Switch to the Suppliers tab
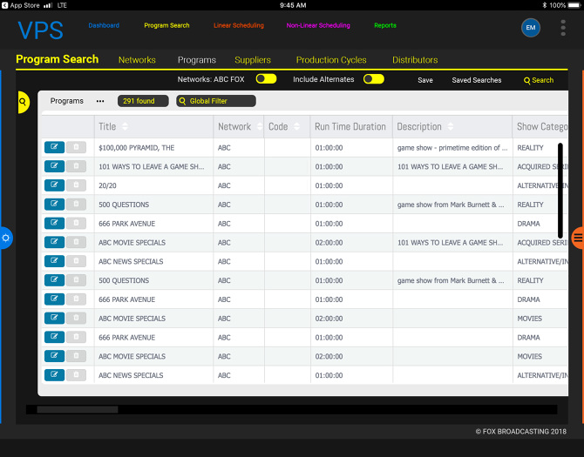 [253, 60]
